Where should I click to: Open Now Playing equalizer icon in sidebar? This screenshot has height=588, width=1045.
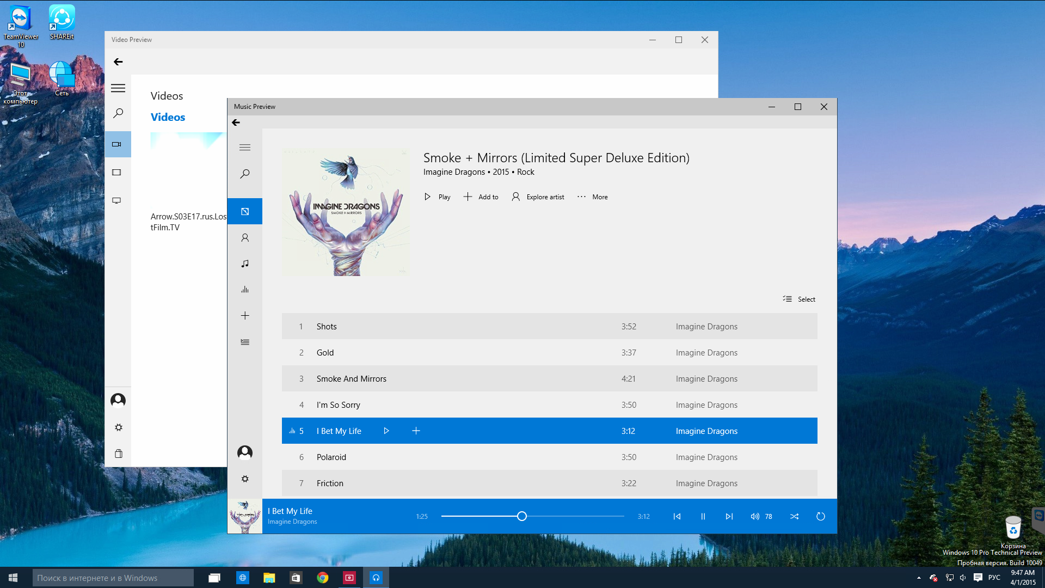(x=245, y=290)
